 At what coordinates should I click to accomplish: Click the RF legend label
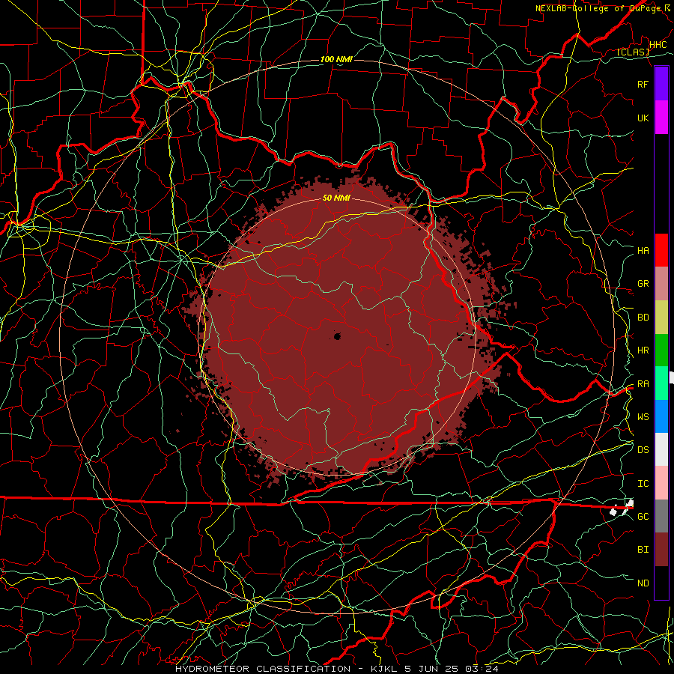643,84
